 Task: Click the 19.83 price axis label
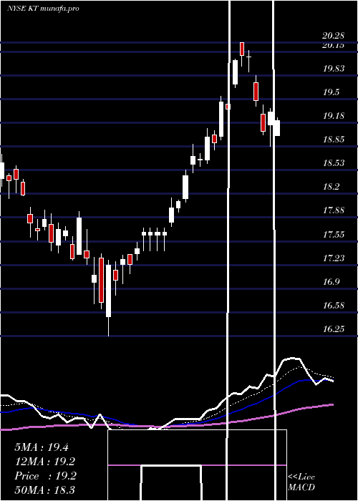[334, 69]
